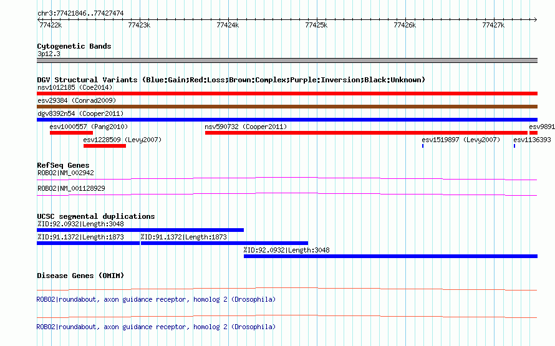Open the esv1000557 (Pang2010) variant label
The width and height of the screenshot is (555, 346).
pyautogui.click(x=89, y=127)
